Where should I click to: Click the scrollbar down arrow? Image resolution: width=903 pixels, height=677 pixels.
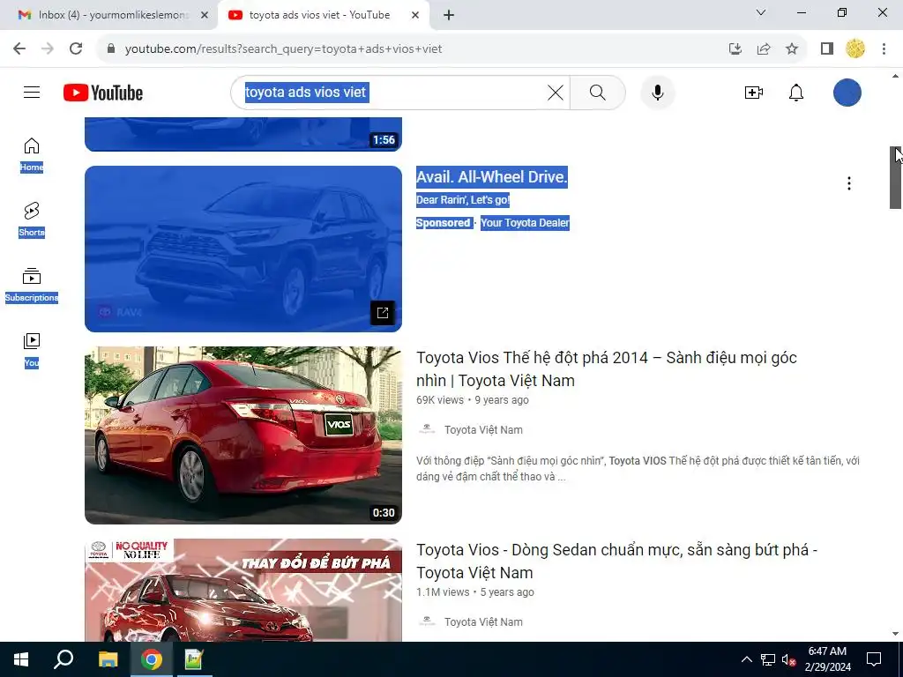point(896,634)
